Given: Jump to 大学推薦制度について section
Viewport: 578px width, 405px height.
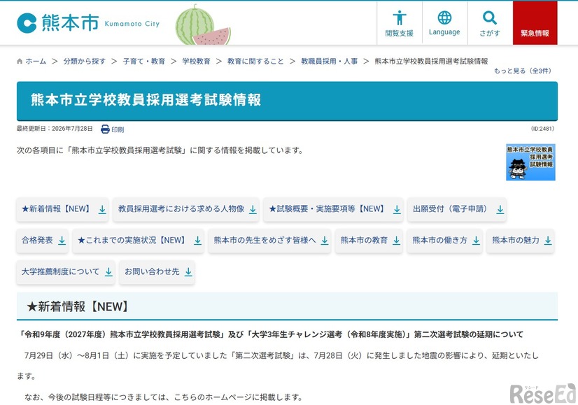Looking at the screenshot, I should [x=66, y=272].
